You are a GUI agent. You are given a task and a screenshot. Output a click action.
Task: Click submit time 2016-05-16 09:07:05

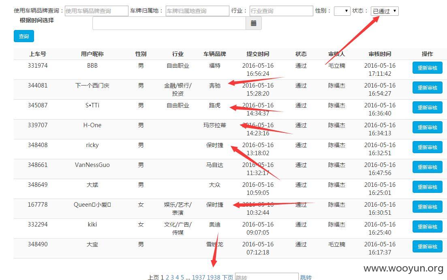258,229
